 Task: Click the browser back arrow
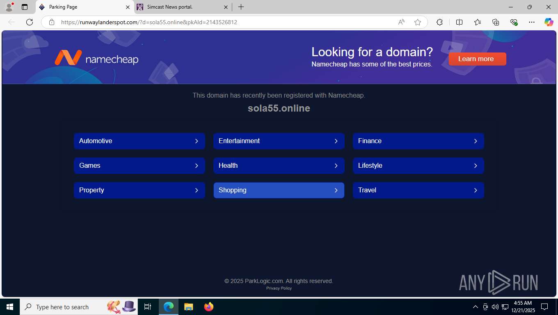coord(11,22)
